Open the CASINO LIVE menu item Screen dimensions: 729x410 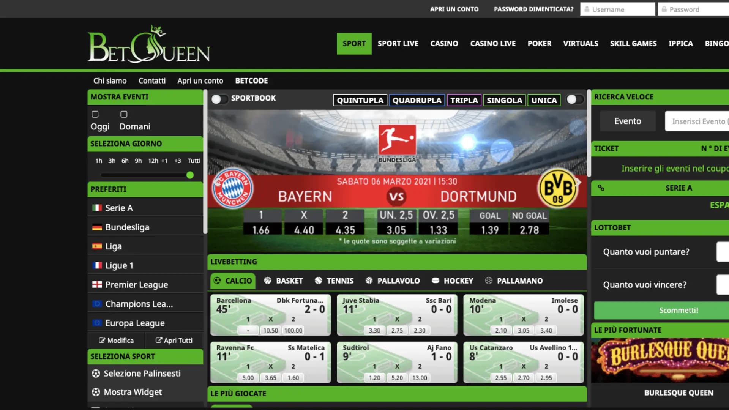click(492, 44)
